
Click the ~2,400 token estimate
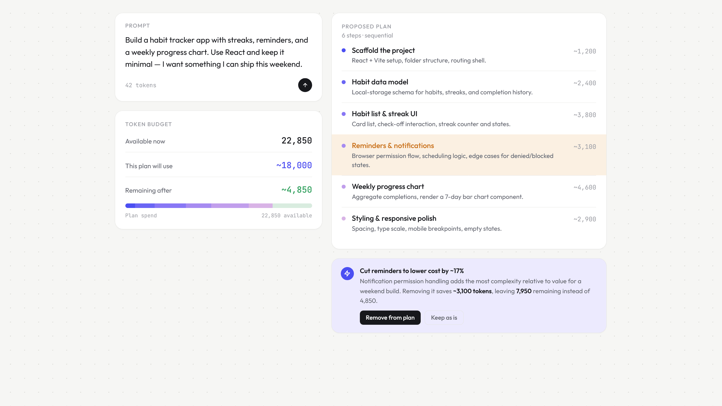click(x=585, y=83)
